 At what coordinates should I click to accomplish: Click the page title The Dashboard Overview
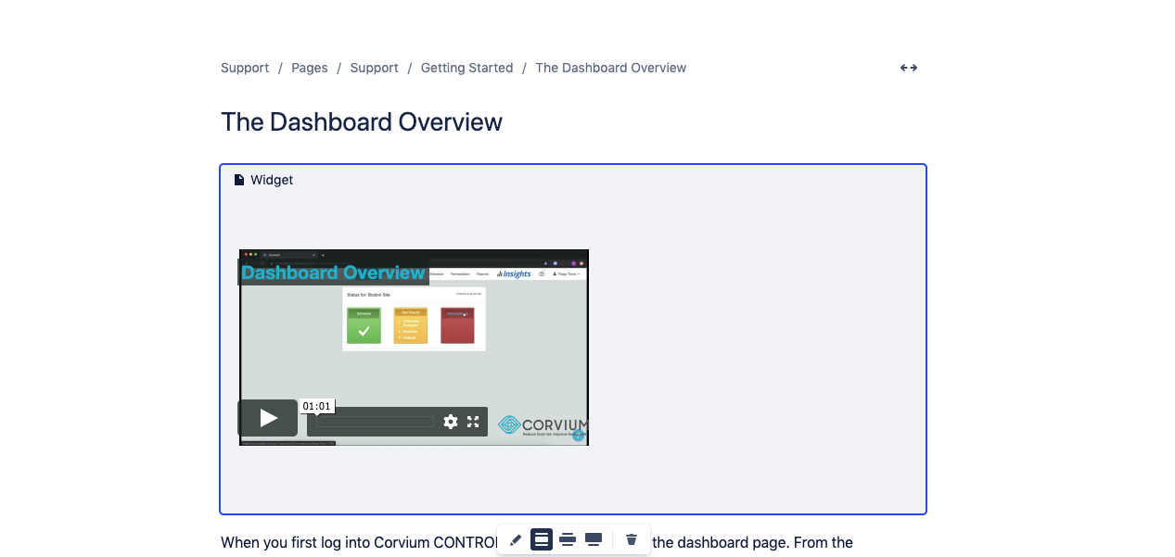(x=362, y=122)
